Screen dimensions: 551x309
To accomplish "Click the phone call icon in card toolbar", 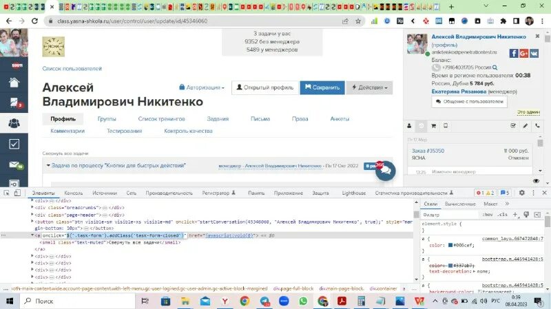I will click(537, 126).
